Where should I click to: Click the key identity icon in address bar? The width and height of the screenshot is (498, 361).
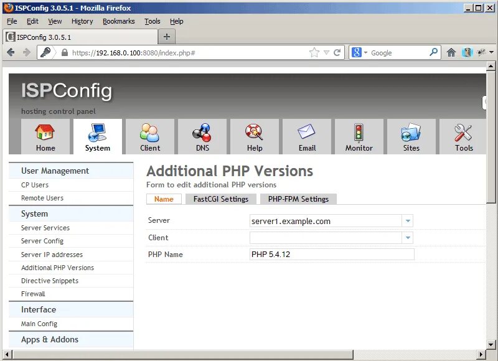point(45,52)
